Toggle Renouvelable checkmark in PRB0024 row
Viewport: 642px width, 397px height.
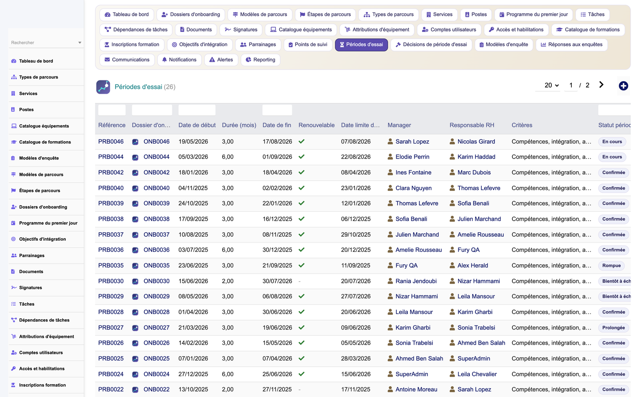pyautogui.click(x=302, y=374)
